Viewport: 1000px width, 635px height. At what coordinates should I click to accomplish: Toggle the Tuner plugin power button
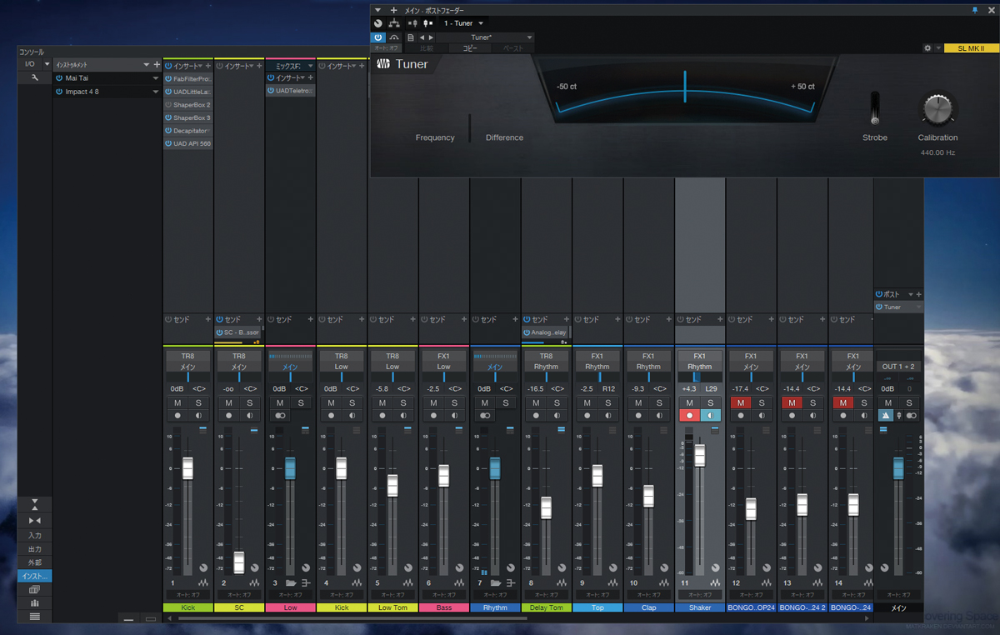pyautogui.click(x=378, y=37)
